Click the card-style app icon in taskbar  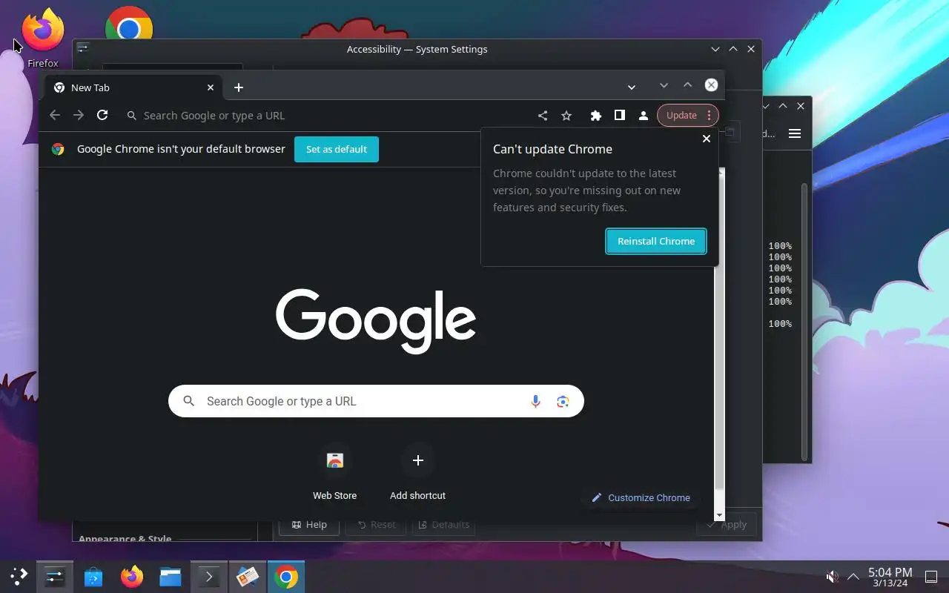pyautogui.click(x=248, y=576)
